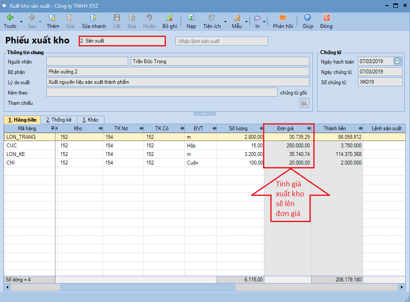Open Phản hồi feedback envelope icon
The width and height of the screenshot is (410, 302).
pos(283,18)
